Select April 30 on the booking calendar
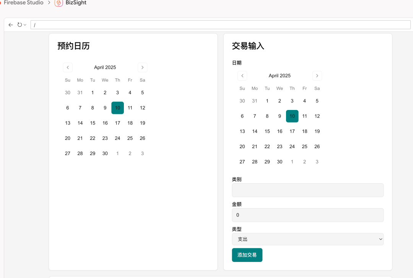Image resolution: width=413 pixels, height=278 pixels. tap(105, 154)
